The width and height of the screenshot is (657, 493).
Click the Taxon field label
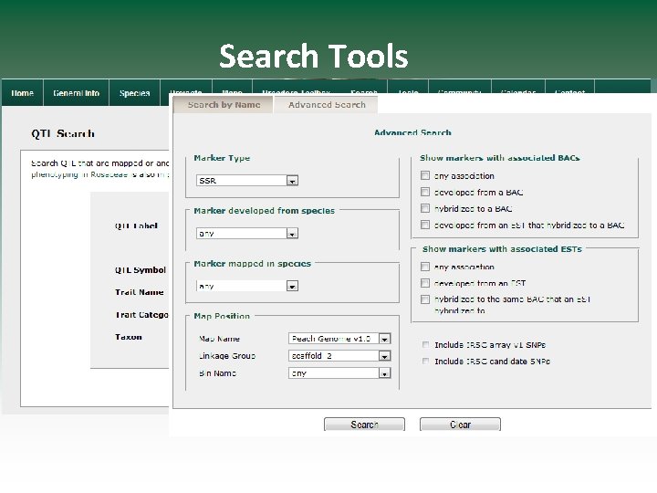coord(129,337)
